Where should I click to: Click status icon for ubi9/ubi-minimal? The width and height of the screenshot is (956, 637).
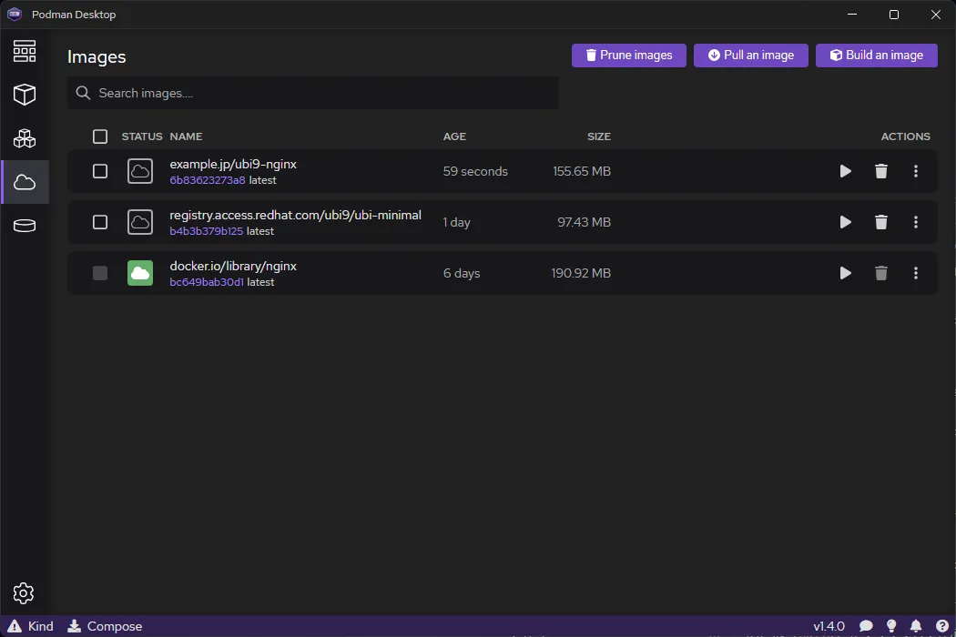coord(140,222)
